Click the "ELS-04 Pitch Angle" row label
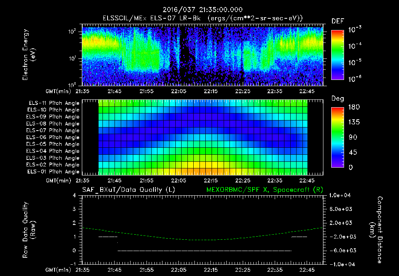The width and height of the screenshot is (399, 276). click(53, 151)
